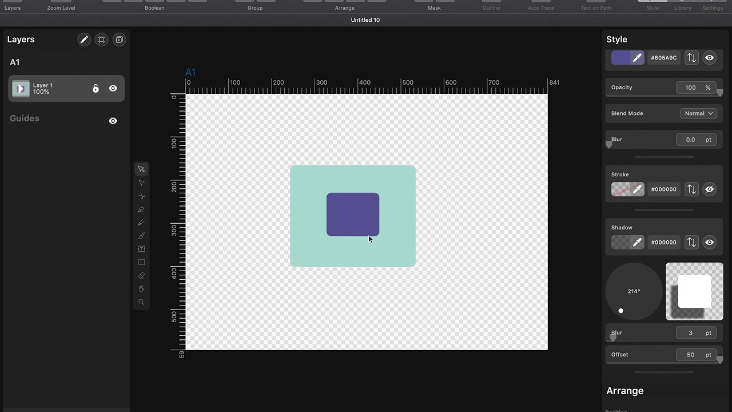
Task: Click the add-layer icon in Layers header
Action: coord(119,39)
